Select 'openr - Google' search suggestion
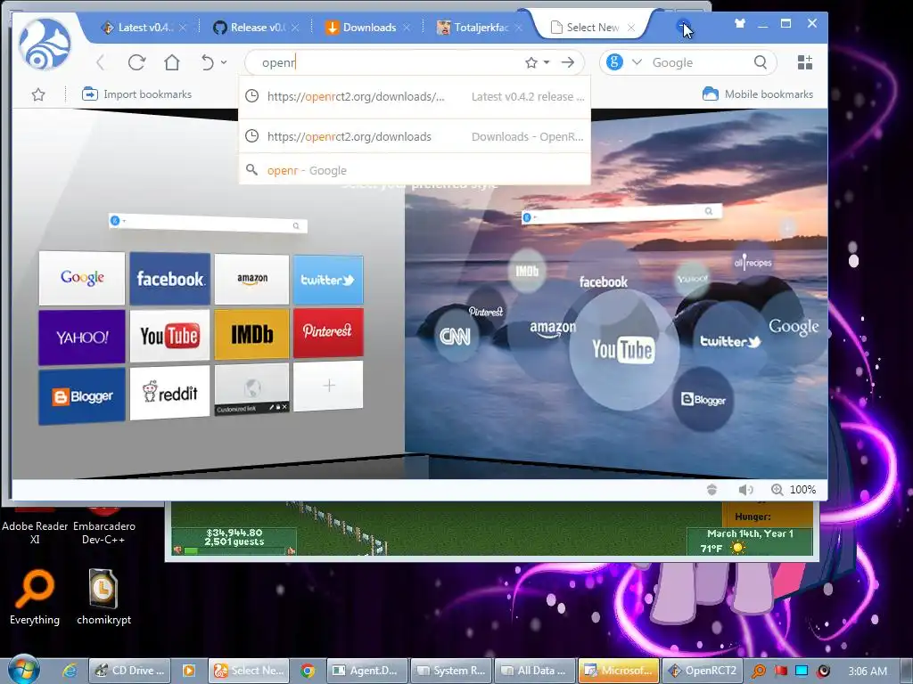Image resolution: width=913 pixels, height=684 pixels. 415,170
